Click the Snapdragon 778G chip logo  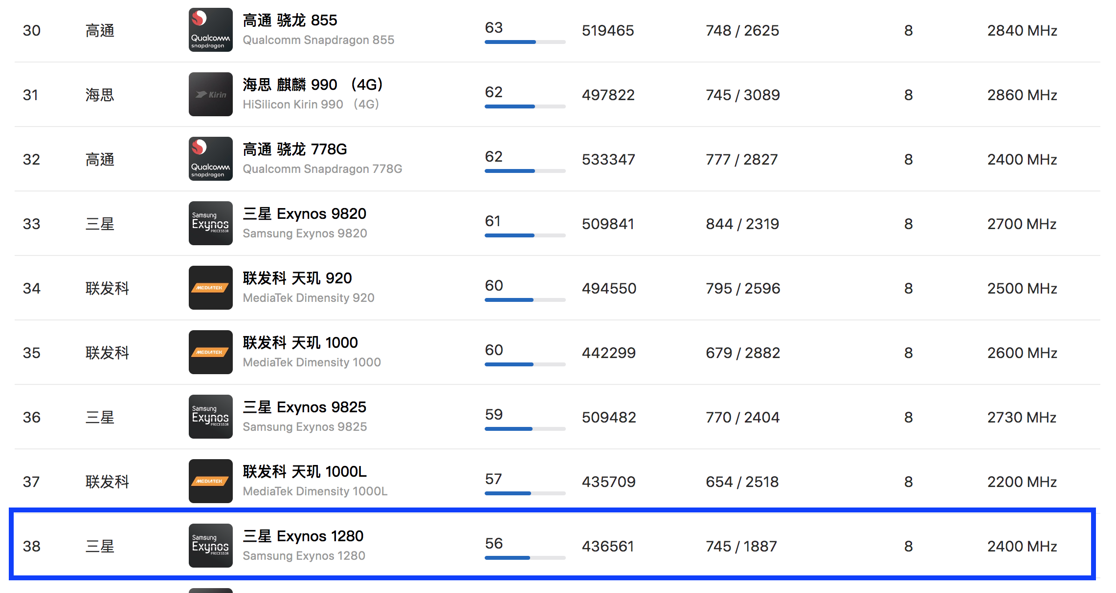[211, 159]
